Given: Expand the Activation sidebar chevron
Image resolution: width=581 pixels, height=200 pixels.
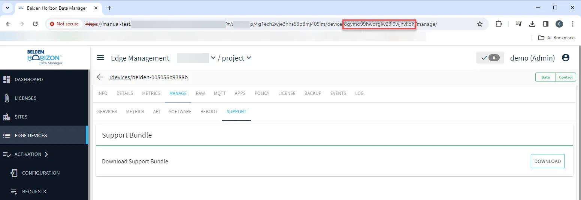Looking at the screenshot, I should (46, 154).
